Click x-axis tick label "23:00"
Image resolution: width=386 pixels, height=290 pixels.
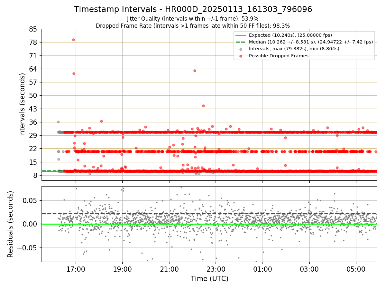pyautogui.click(x=216, y=269)
